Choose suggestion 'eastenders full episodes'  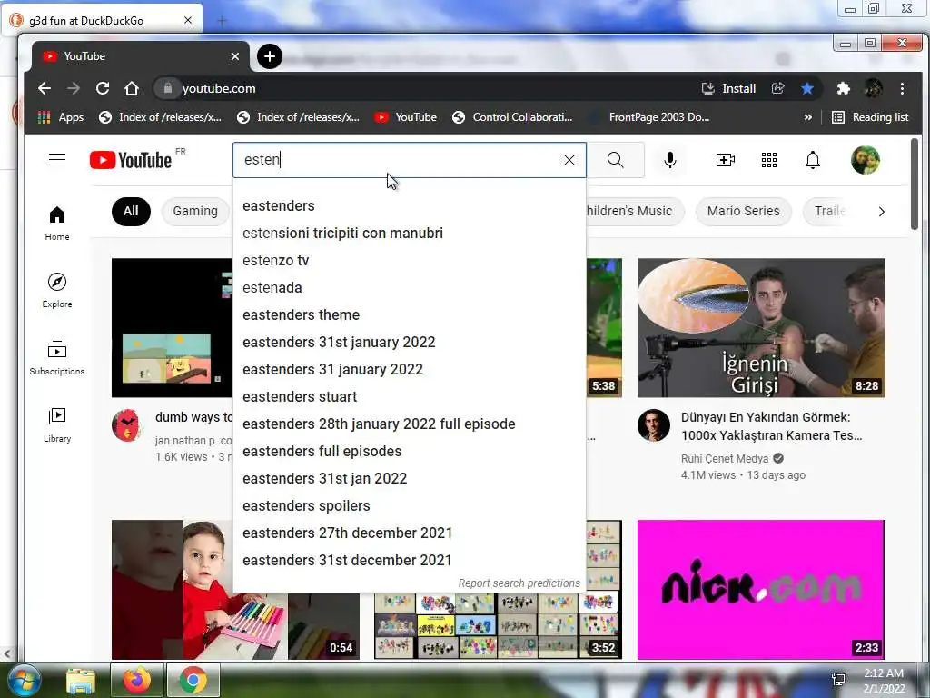pos(410,452)
